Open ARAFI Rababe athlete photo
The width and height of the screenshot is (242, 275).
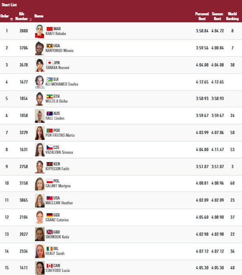pyautogui.click(x=40, y=31)
